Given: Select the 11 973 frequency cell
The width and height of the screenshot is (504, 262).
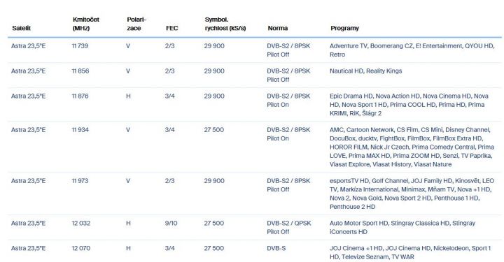Looking at the screenshot, I should [80, 181].
